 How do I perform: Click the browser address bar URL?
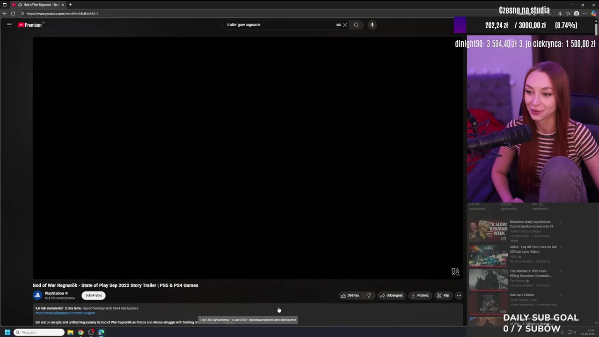coord(62,14)
